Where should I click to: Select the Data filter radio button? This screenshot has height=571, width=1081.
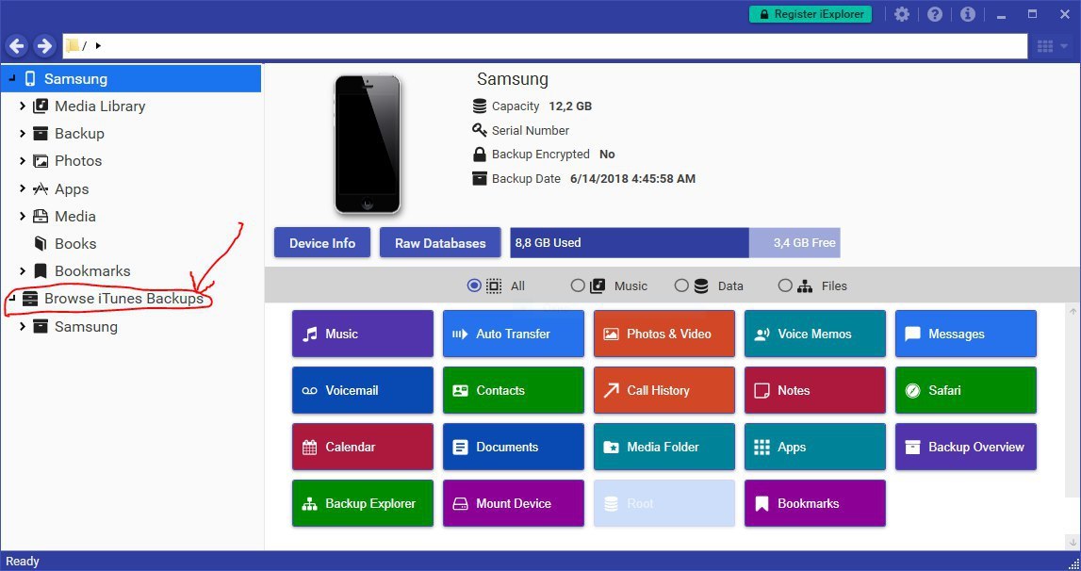(x=681, y=285)
